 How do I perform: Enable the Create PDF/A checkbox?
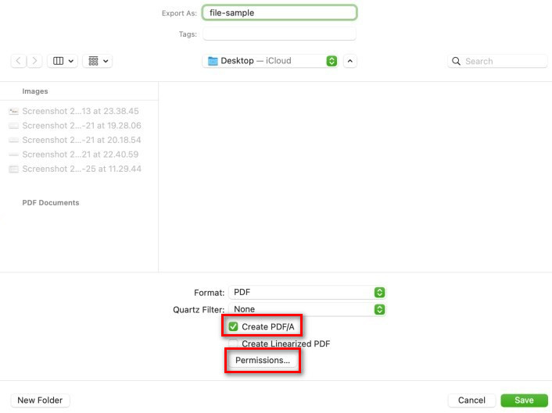pos(233,326)
